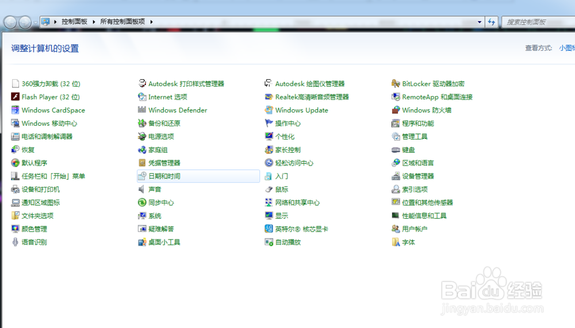Go forward with the Forward button
The image size is (575, 328).
(25, 22)
